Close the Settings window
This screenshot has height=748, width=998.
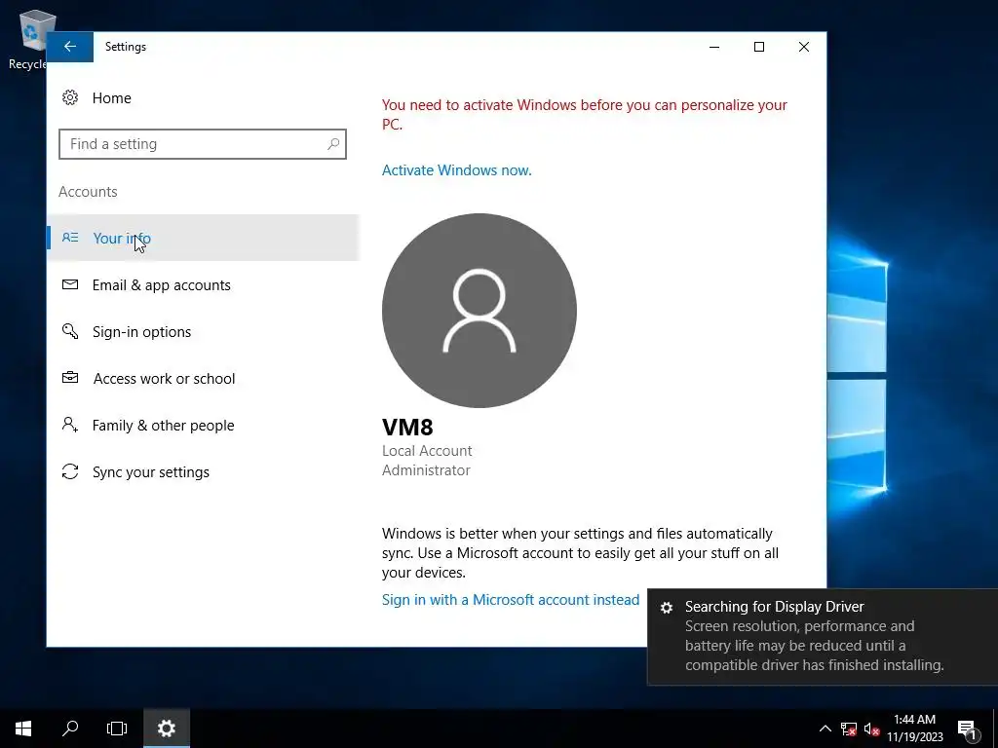[x=804, y=47]
